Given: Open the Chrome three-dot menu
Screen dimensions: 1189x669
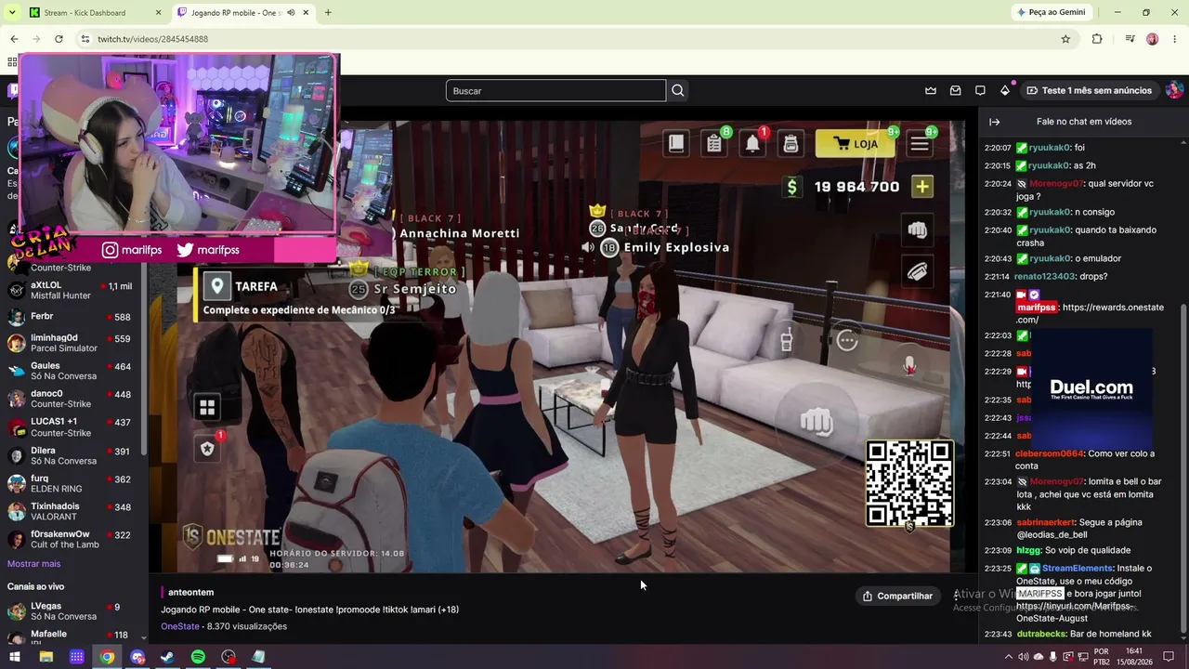Looking at the screenshot, I should [1176, 39].
